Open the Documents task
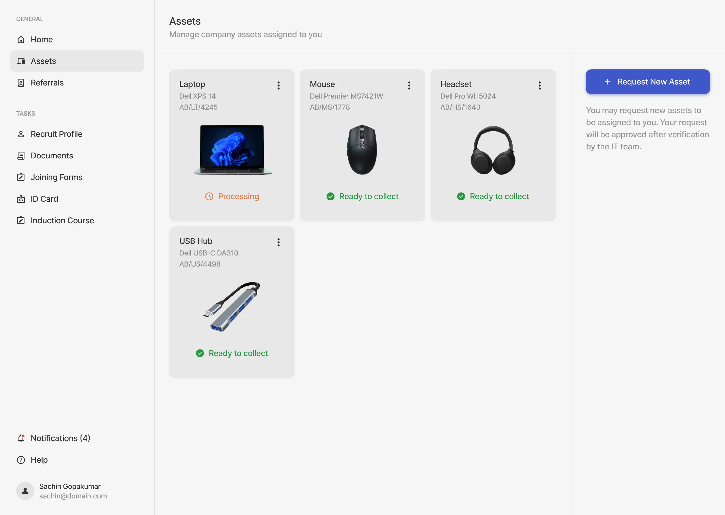 pyautogui.click(x=77, y=155)
